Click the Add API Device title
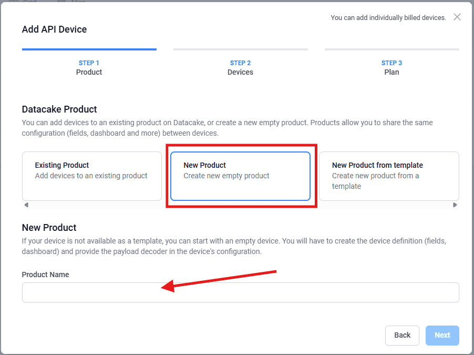This screenshot has height=355, width=474. (54, 29)
